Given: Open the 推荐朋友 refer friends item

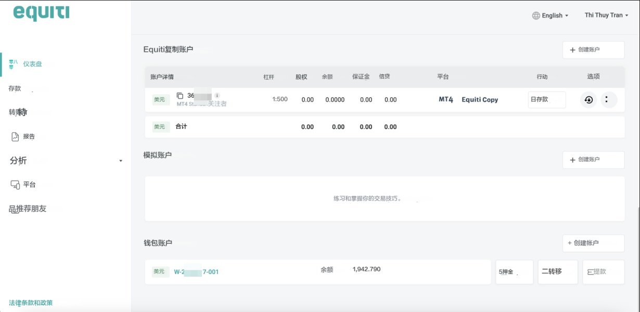Looking at the screenshot, I should pos(28,209).
